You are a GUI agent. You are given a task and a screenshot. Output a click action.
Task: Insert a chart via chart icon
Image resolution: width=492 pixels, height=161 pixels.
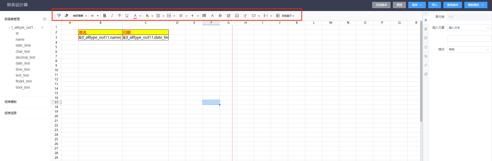229,16
